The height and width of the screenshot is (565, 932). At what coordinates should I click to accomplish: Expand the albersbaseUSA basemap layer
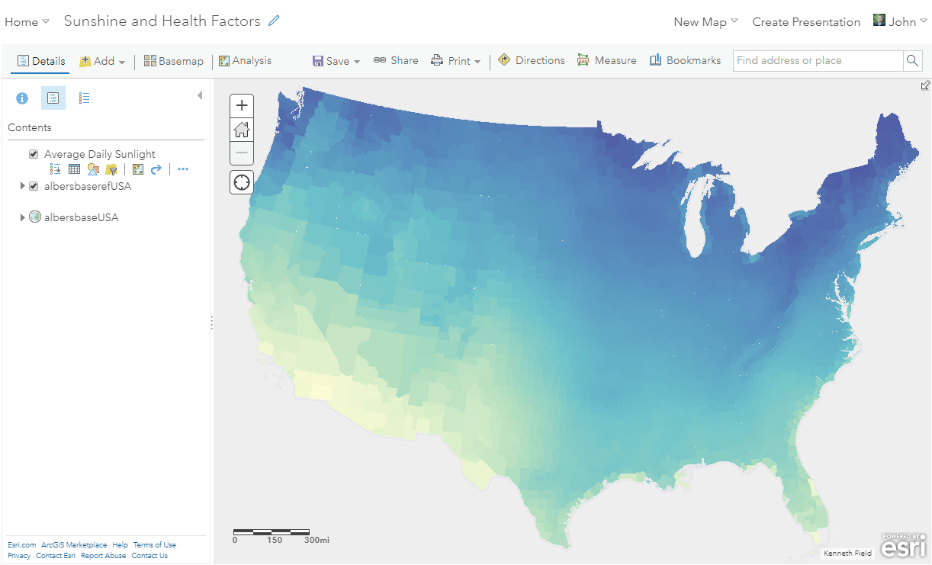click(23, 217)
